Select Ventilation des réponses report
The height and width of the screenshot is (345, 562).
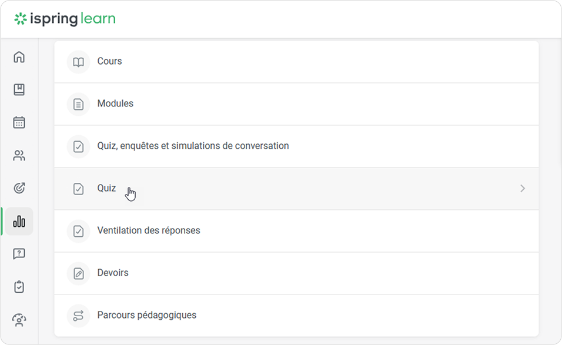tap(149, 230)
